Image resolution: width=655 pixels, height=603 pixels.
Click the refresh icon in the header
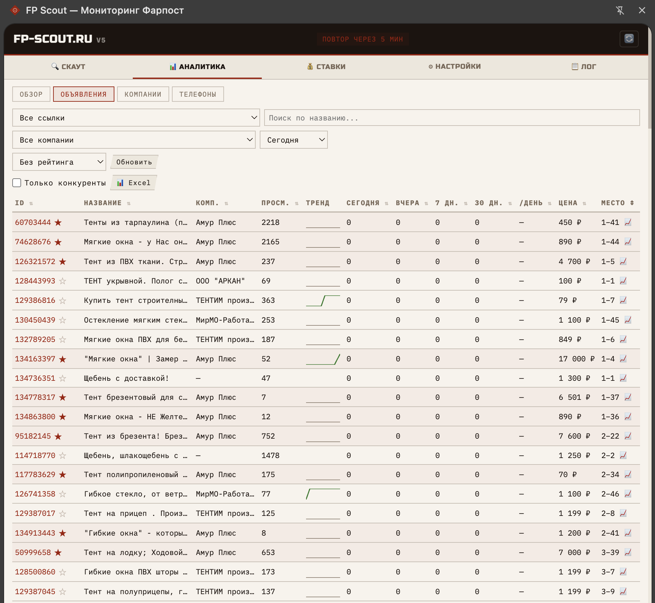(x=629, y=39)
